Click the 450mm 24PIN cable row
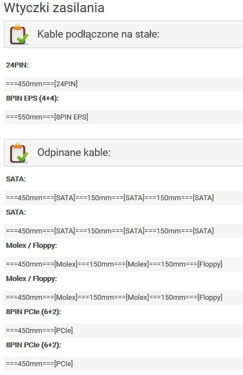Screen dimensions: 243x375 coord(123,84)
